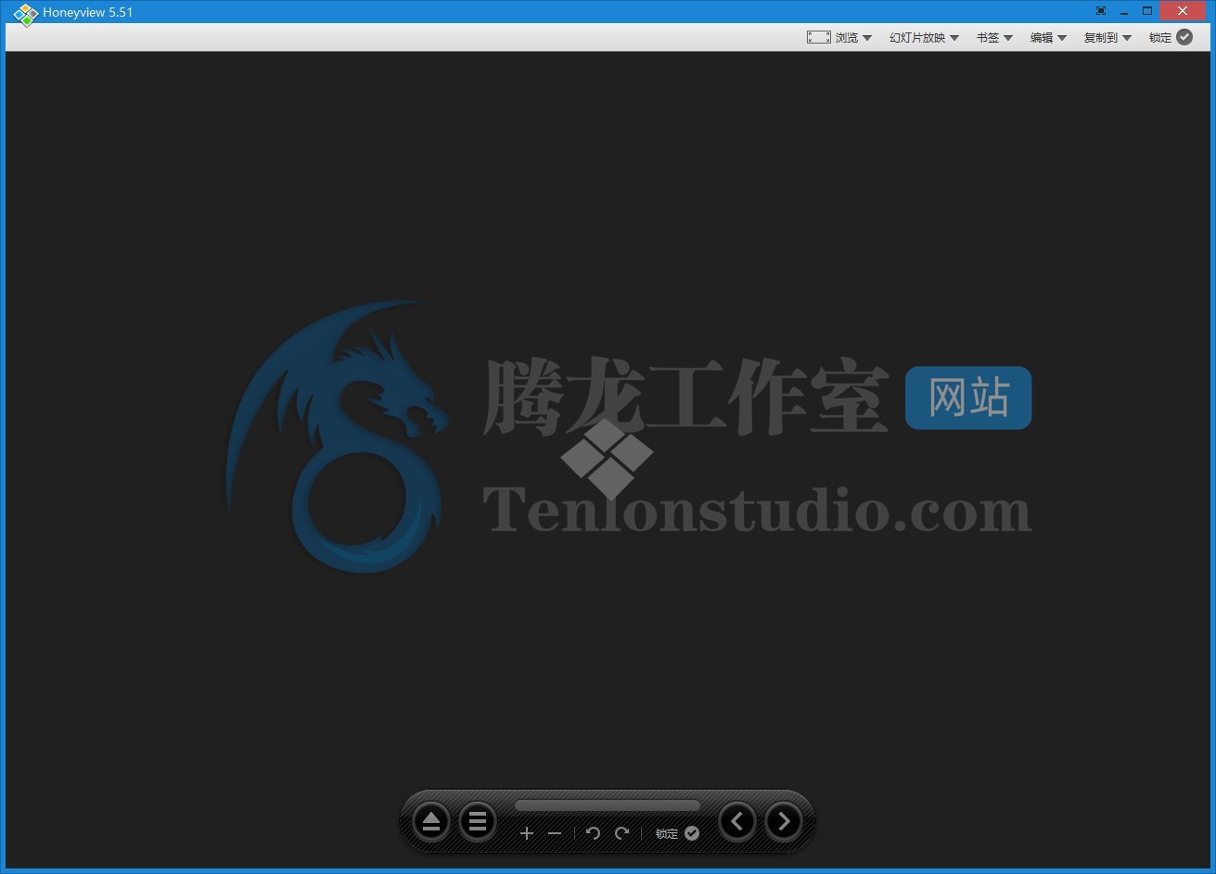Click the Honeyview logo in title bar
1216x874 pixels.
tap(25, 14)
